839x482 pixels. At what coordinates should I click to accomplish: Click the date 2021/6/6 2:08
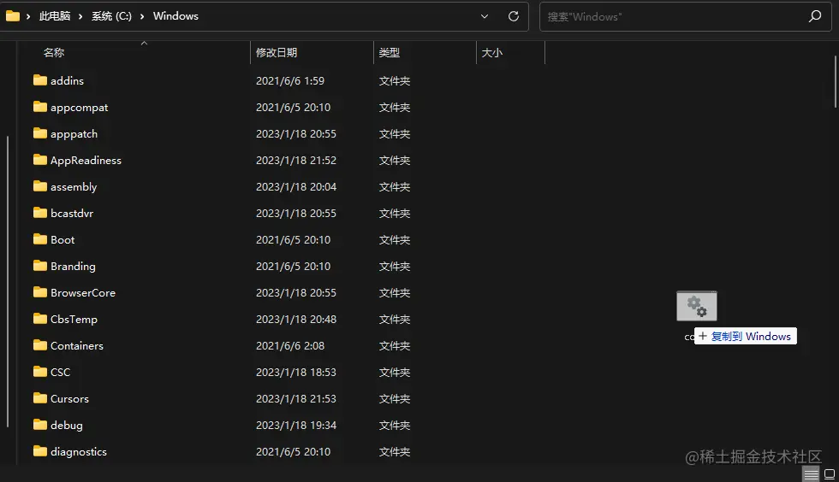pyautogui.click(x=290, y=346)
